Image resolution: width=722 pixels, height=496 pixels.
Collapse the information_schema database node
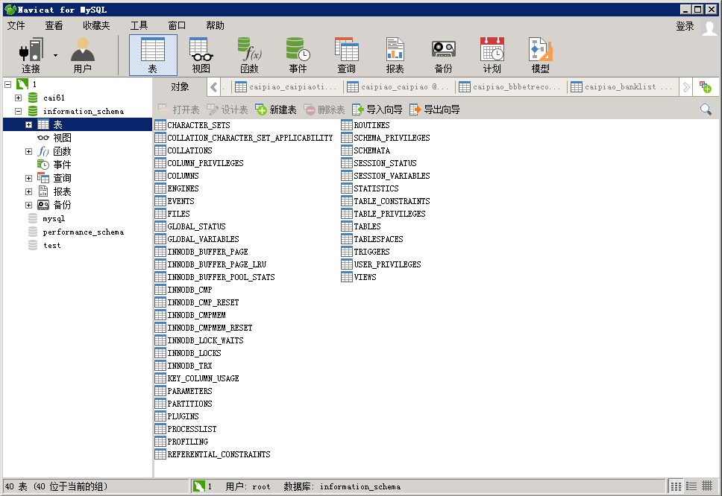tap(18, 111)
